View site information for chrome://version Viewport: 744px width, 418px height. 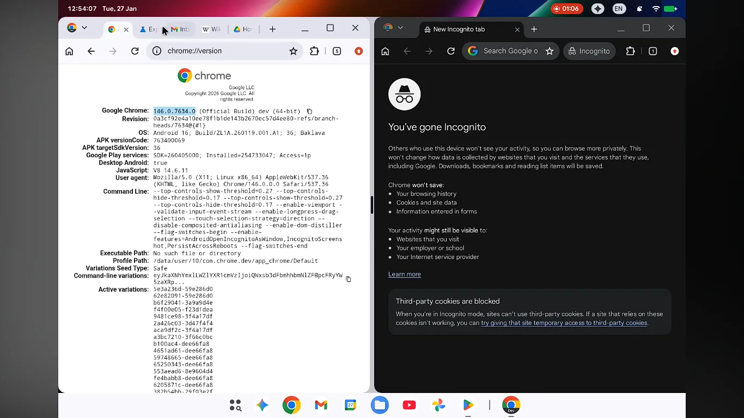156,51
